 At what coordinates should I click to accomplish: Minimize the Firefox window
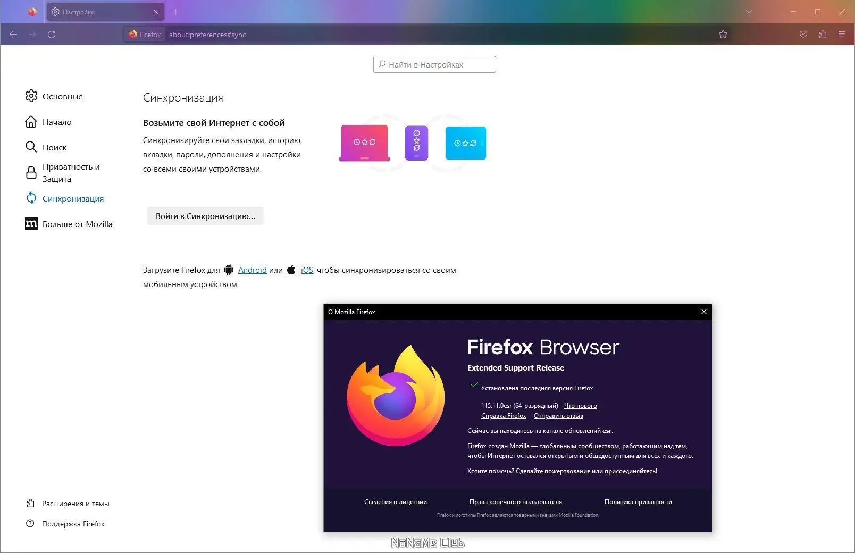pyautogui.click(x=793, y=12)
